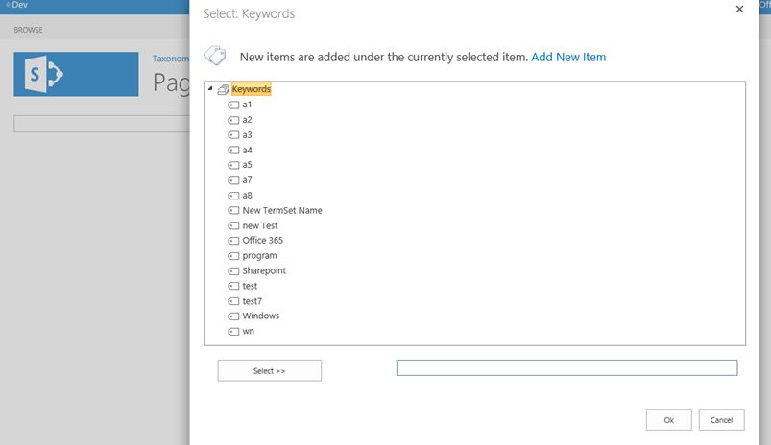Pick the wn keyword term
Screen dimensions: 771x445
(249, 332)
